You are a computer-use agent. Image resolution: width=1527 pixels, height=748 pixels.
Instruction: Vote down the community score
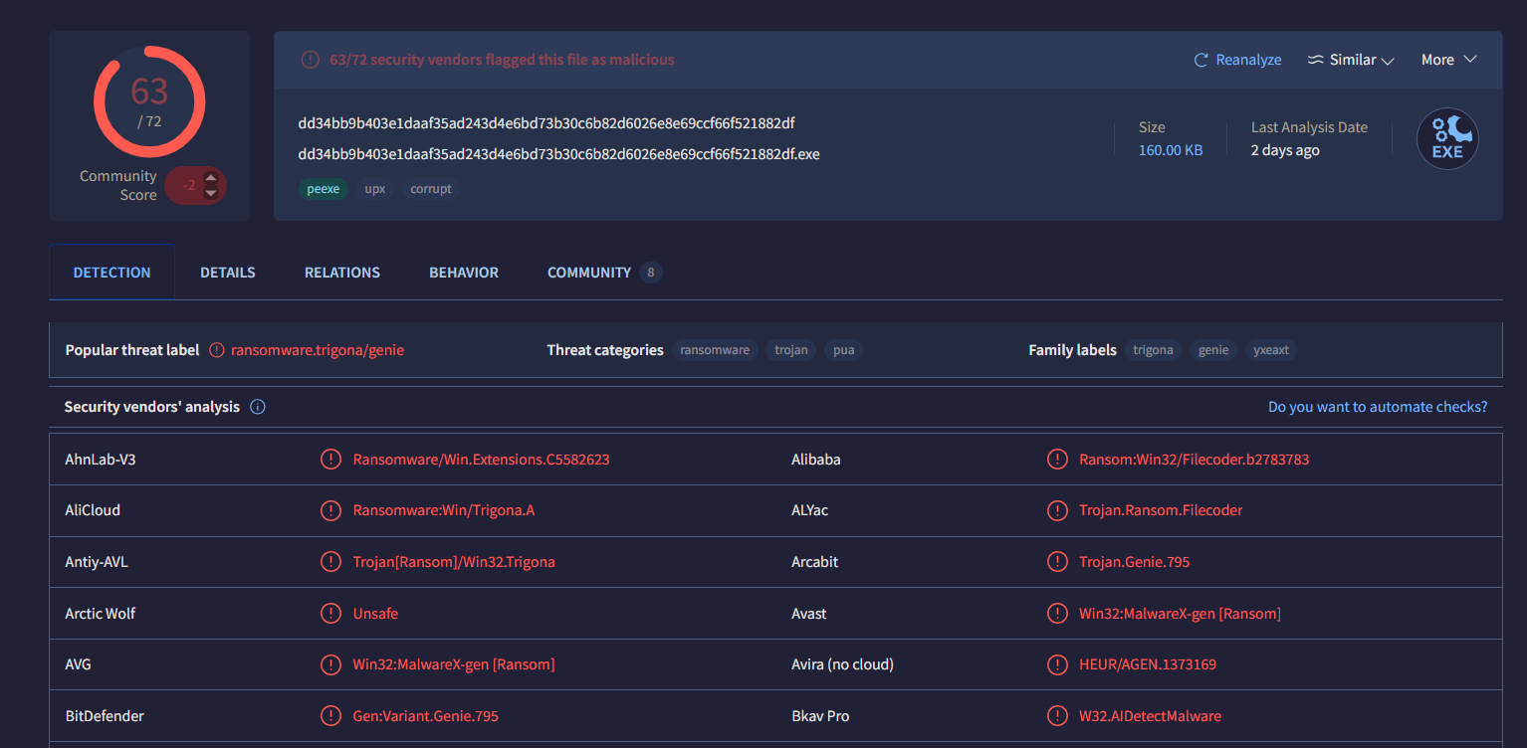(x=211, y=193)
